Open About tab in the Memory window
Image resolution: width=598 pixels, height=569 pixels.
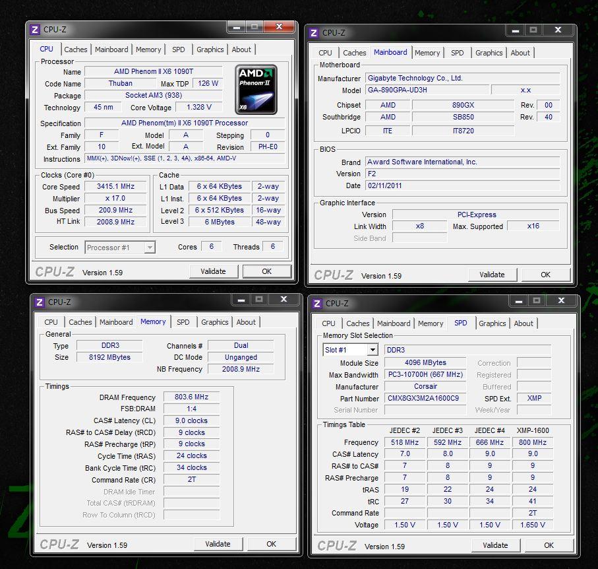point(246,322)
